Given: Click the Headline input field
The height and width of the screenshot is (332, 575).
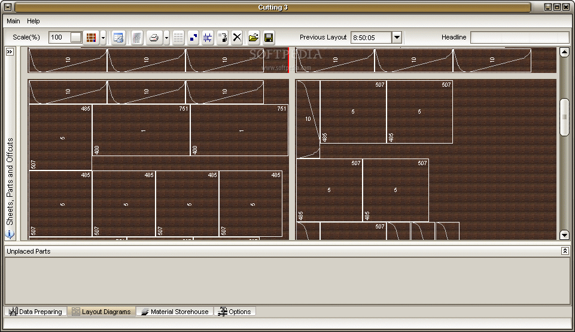Looking at the screenshot, I should pos(519,37).
